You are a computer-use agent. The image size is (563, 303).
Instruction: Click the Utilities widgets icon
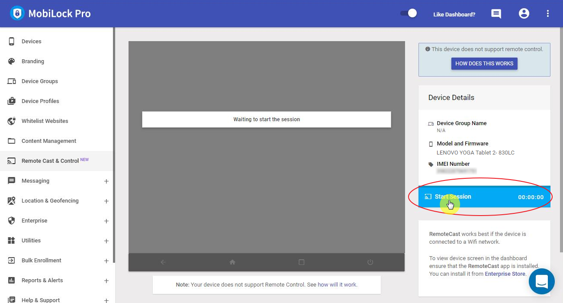coord(12,241)
